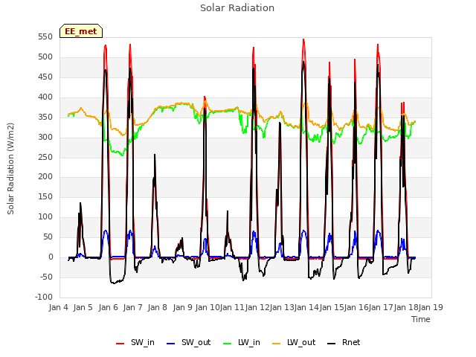The image size is (476, 357).
Task: Select the SW_in legend entry
Action: (x=135, y=342)
